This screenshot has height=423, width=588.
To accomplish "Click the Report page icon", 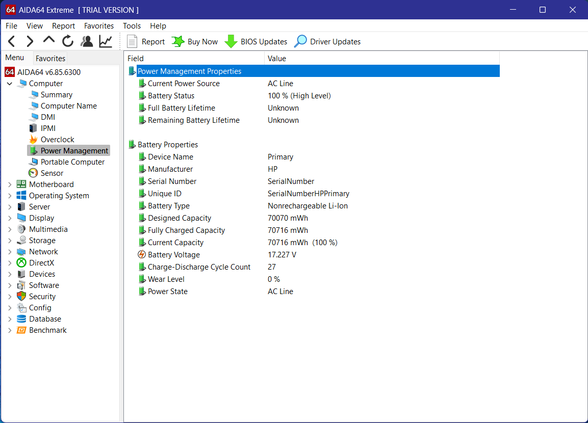I will coord(132,42).
